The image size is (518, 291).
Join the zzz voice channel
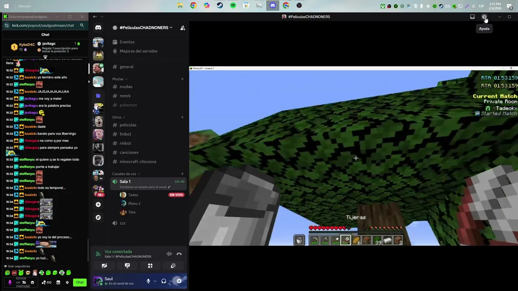point(148,223)
